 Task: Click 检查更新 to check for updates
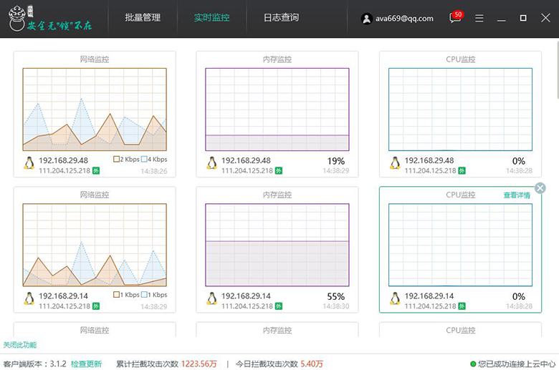pyautogui.click(x=86, y=364)
